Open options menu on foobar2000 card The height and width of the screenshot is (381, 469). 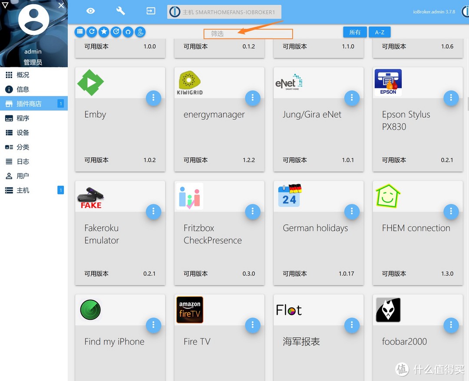[451, 325]
